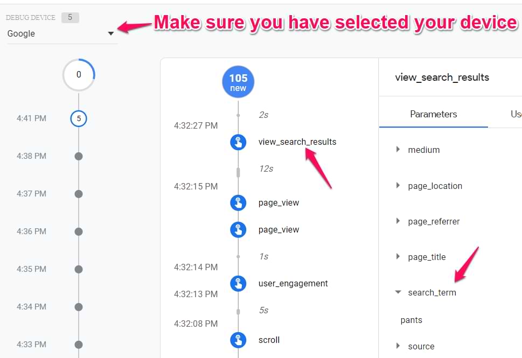The height and width of the screenshot is (358, 522).
Task: Expand the medium parameter
Action: click(398, 149)
